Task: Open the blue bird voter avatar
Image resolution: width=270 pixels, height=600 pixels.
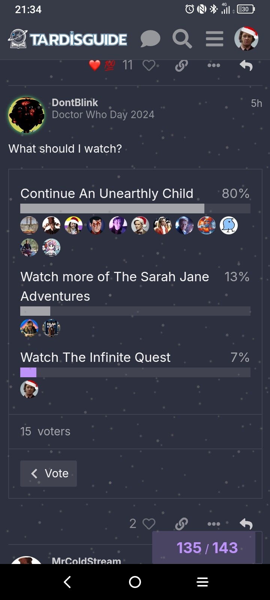Action: click(x=229, y=225)
